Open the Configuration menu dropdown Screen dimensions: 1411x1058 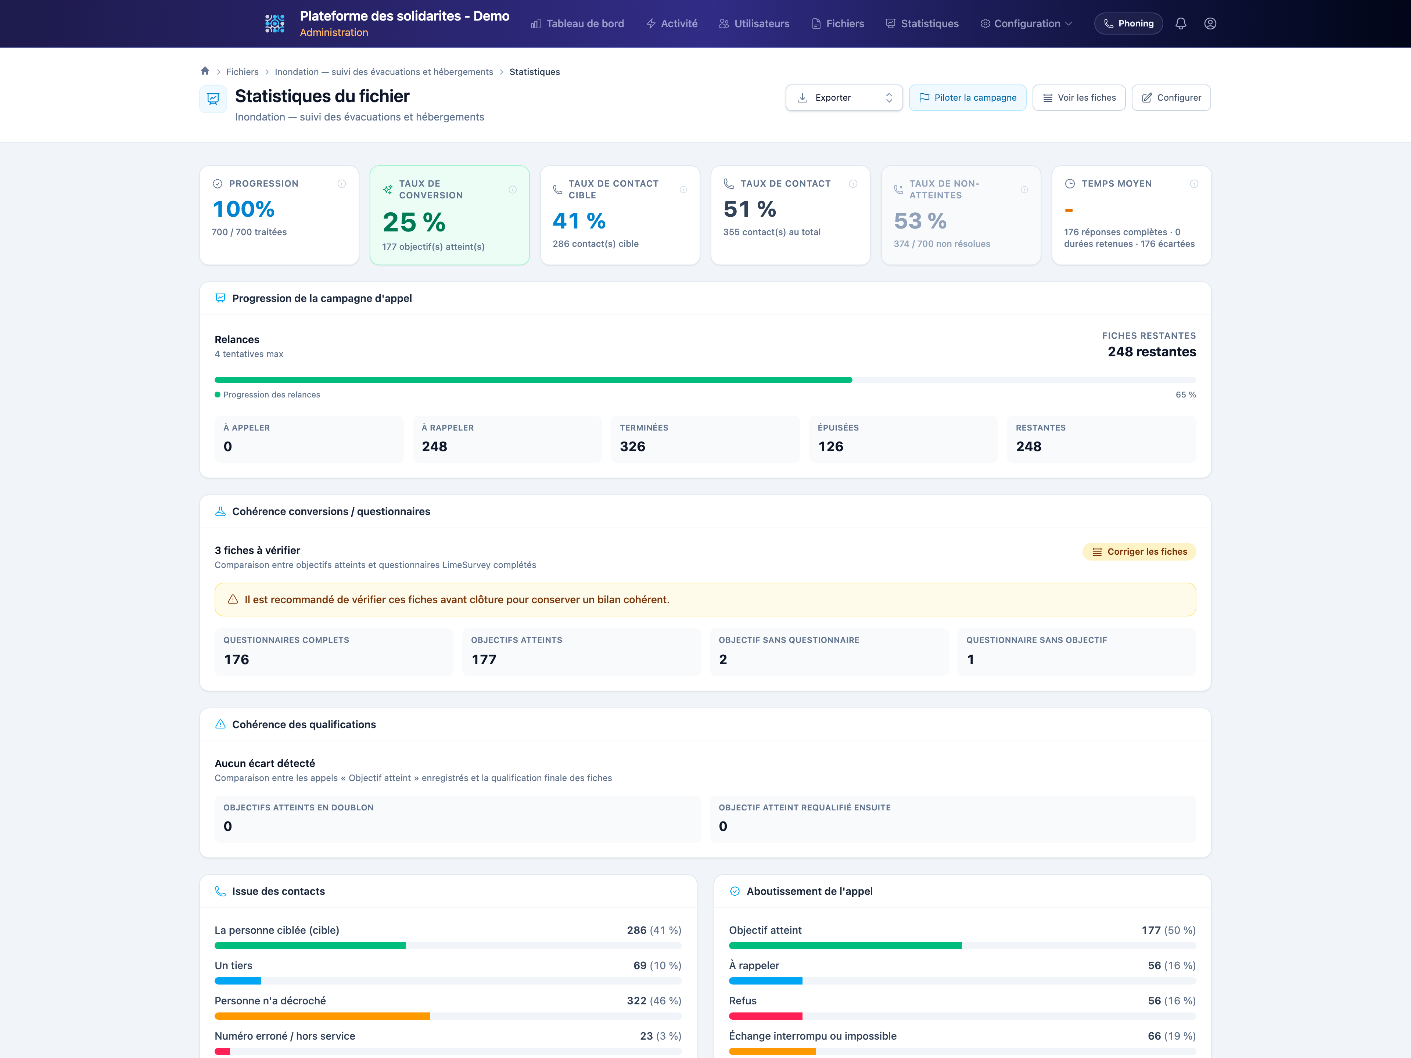pos(1026,24)
